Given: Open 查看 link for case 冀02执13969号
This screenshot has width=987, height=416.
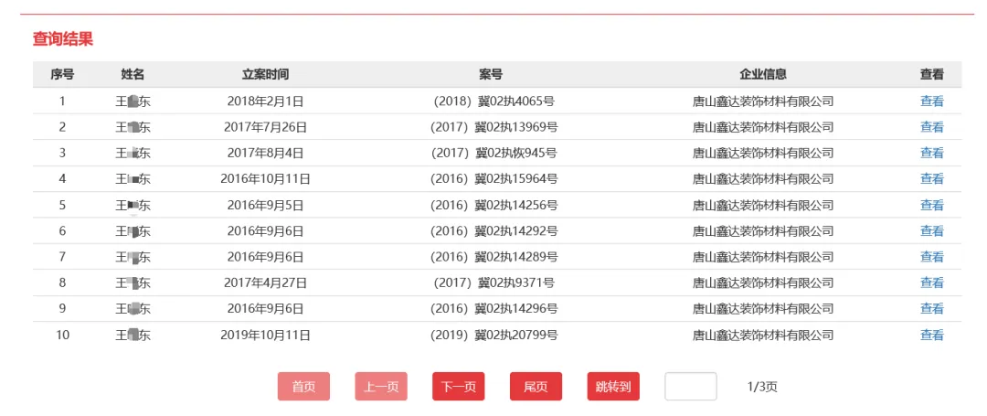Looking at the screenshot, I should 931,127.
